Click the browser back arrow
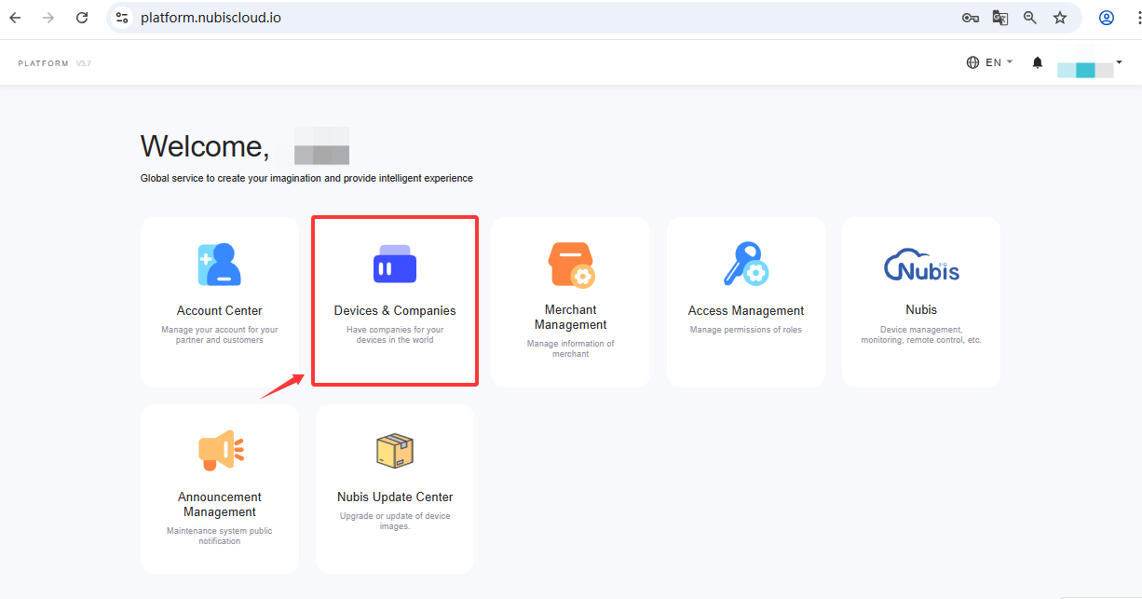The width and height of the screenshot is (1142, 599). [15, 18]
